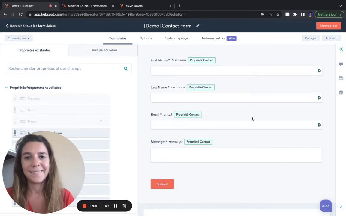Screen dimensions: 346x216
Task: Open the calendar icon in right sidebar
Action: (x=341, y=92)
